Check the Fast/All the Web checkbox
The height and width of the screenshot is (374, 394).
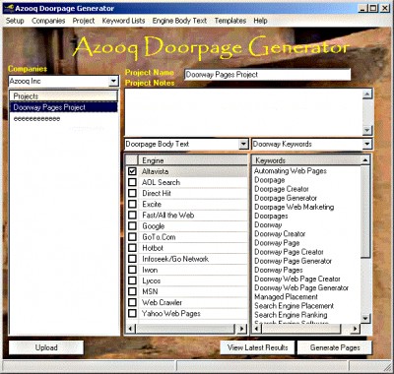click(132, 215)
